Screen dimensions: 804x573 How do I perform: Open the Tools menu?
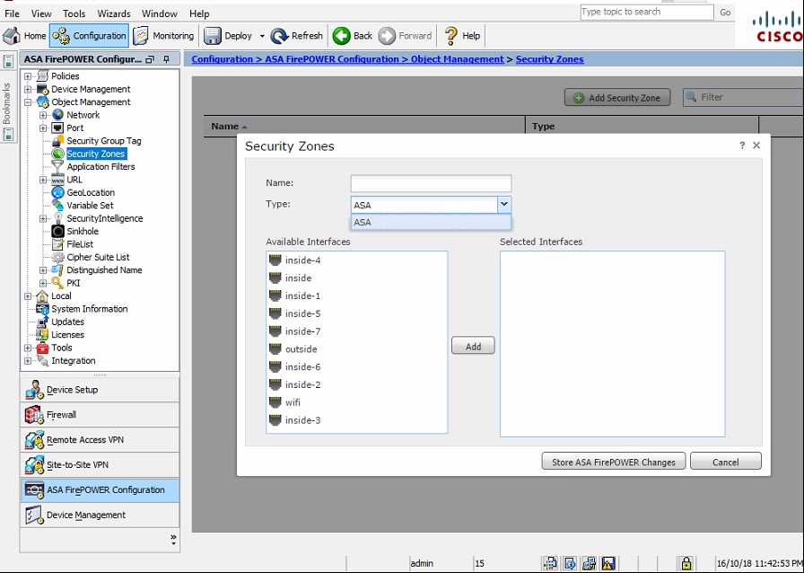pyautogui.click(x=74, y=13)
